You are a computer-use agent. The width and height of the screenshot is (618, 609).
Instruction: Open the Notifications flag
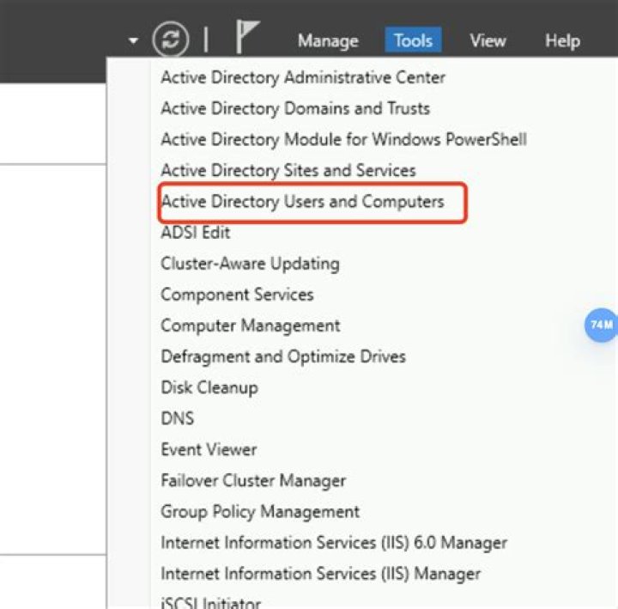tap(247, 37)
